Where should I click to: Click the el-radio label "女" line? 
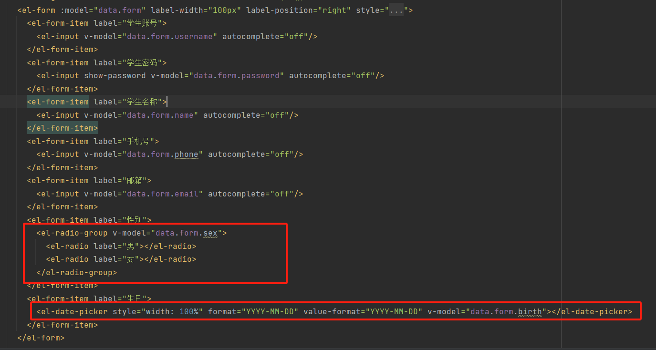(x=121, y=259)
